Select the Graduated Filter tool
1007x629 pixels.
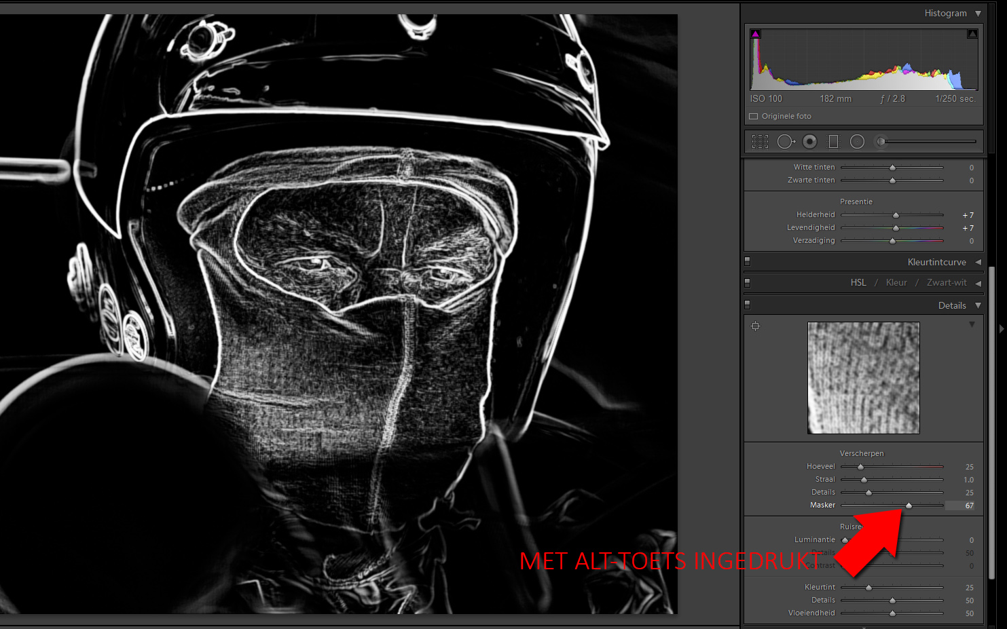833,142
